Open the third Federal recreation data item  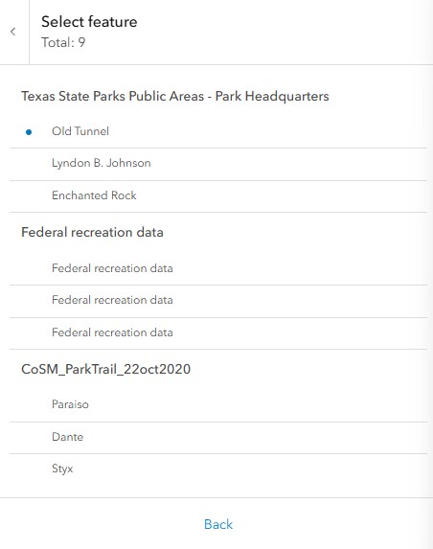[218, 333]
